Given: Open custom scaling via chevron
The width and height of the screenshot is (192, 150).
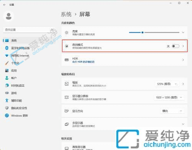Looking at the screenshot, I should coord(183,84).
